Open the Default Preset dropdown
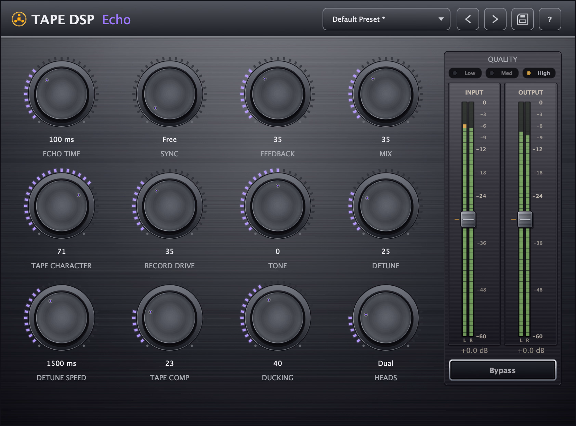The width and height of the screenshot is (576, 426). 386,19
